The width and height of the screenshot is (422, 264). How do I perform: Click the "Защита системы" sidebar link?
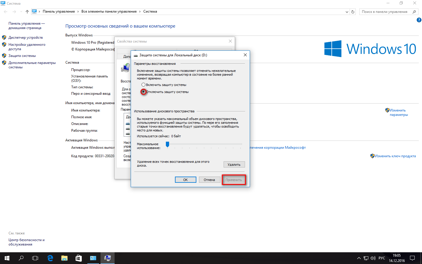[22, 56]
